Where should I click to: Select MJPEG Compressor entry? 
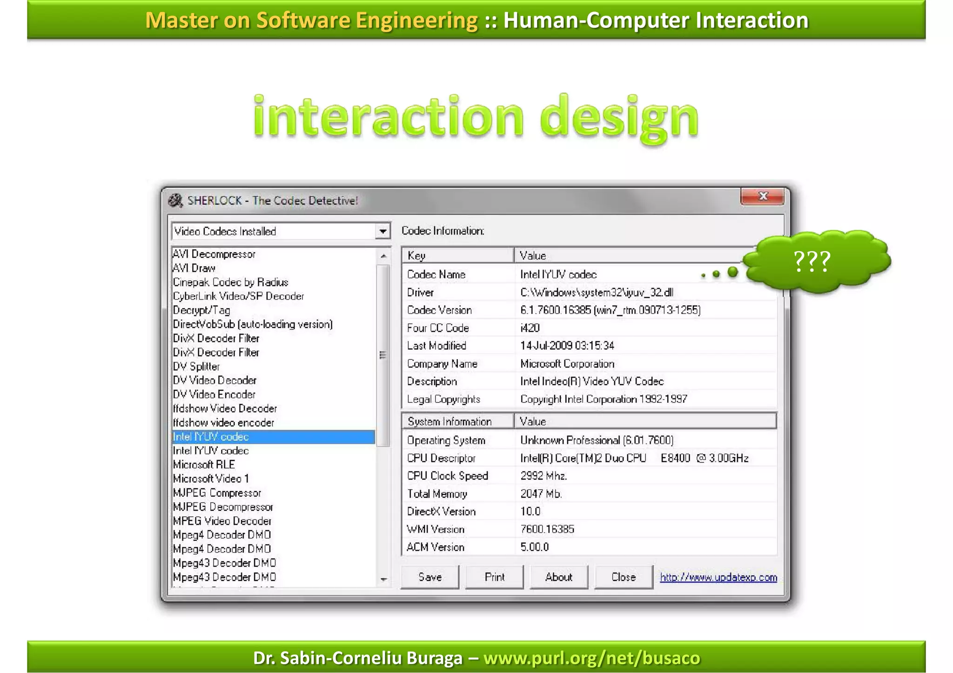274,493
